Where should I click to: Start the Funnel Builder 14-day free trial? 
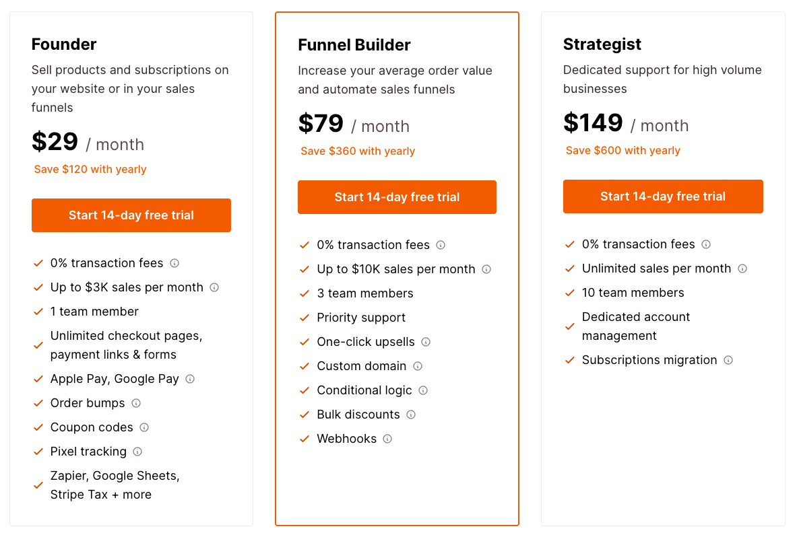pyautogui.click(x=397, y=197)
